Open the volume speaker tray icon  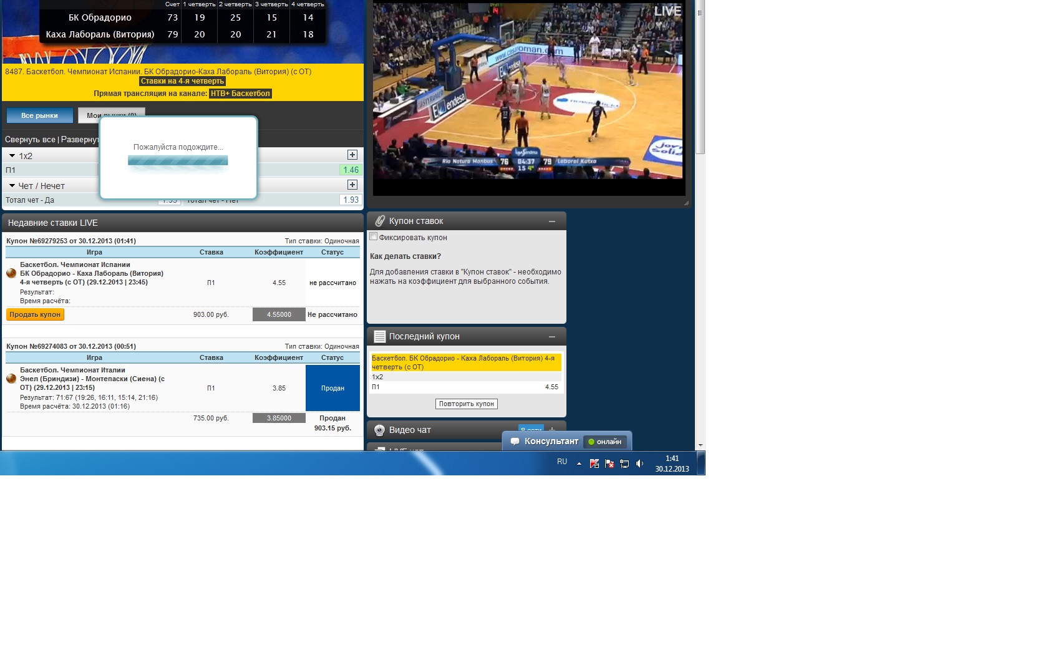(x=639, y=463)
